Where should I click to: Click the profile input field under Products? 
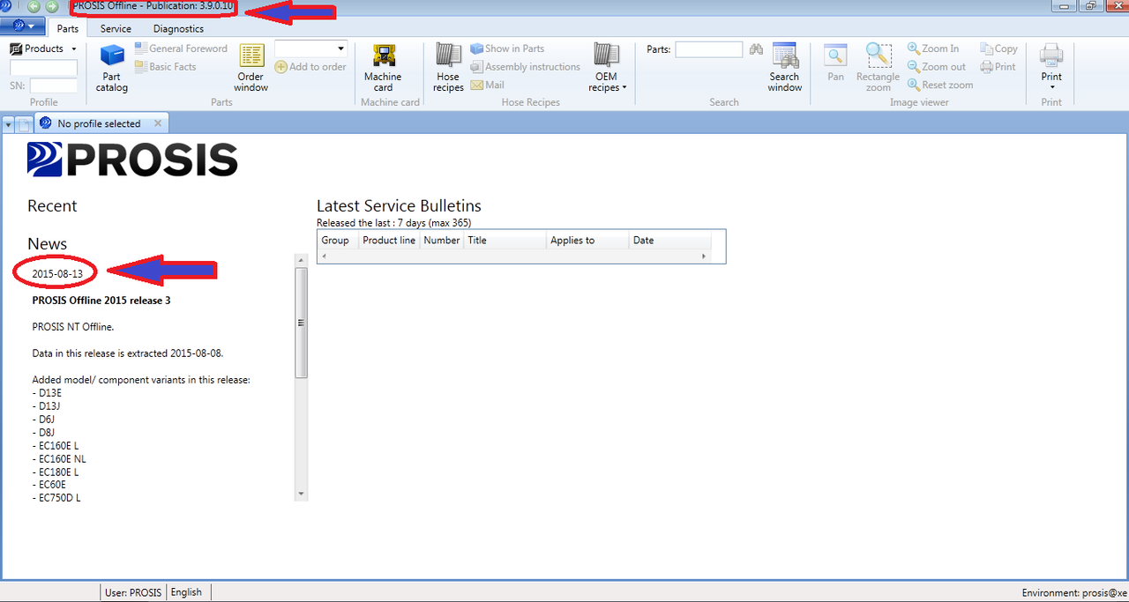(43, 68)
